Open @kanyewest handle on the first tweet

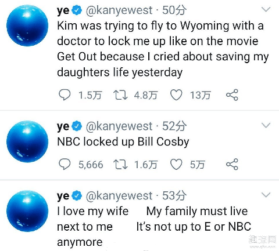(119, 10)
